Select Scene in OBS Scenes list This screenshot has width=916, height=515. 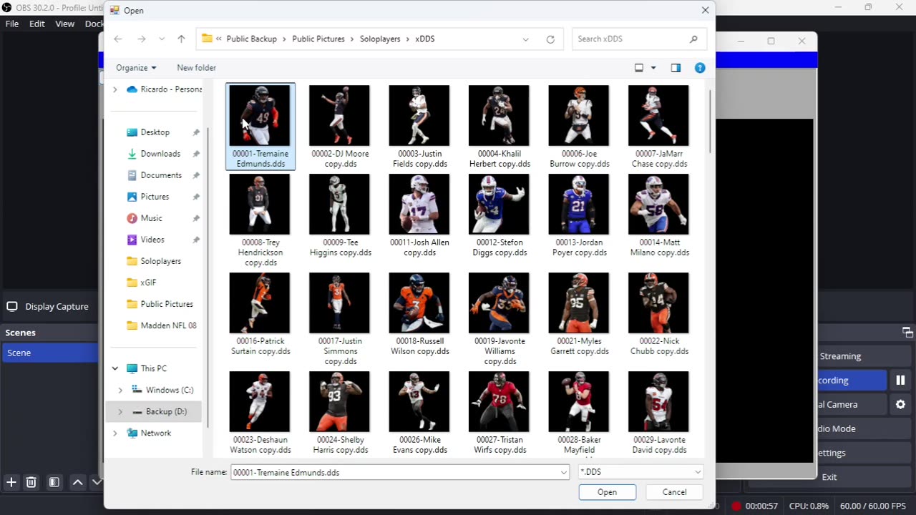49,353
